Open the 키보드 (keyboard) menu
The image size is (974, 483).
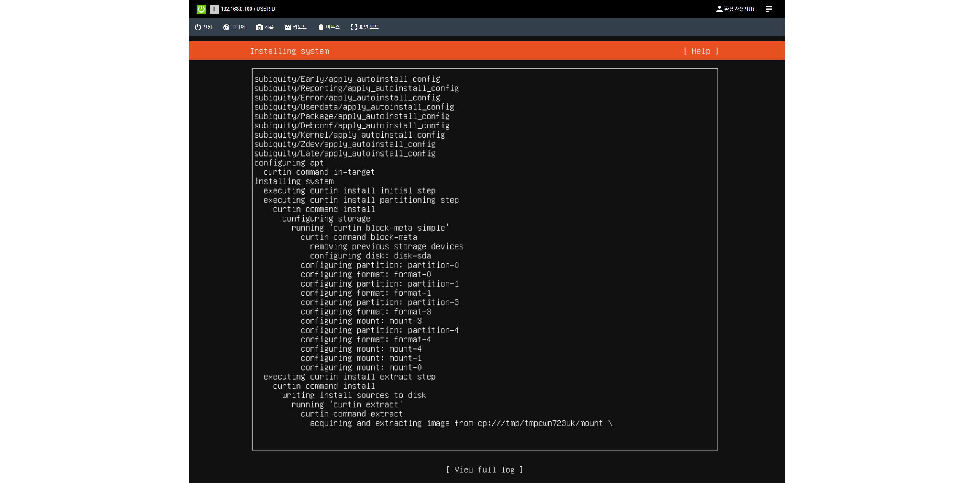299,27
